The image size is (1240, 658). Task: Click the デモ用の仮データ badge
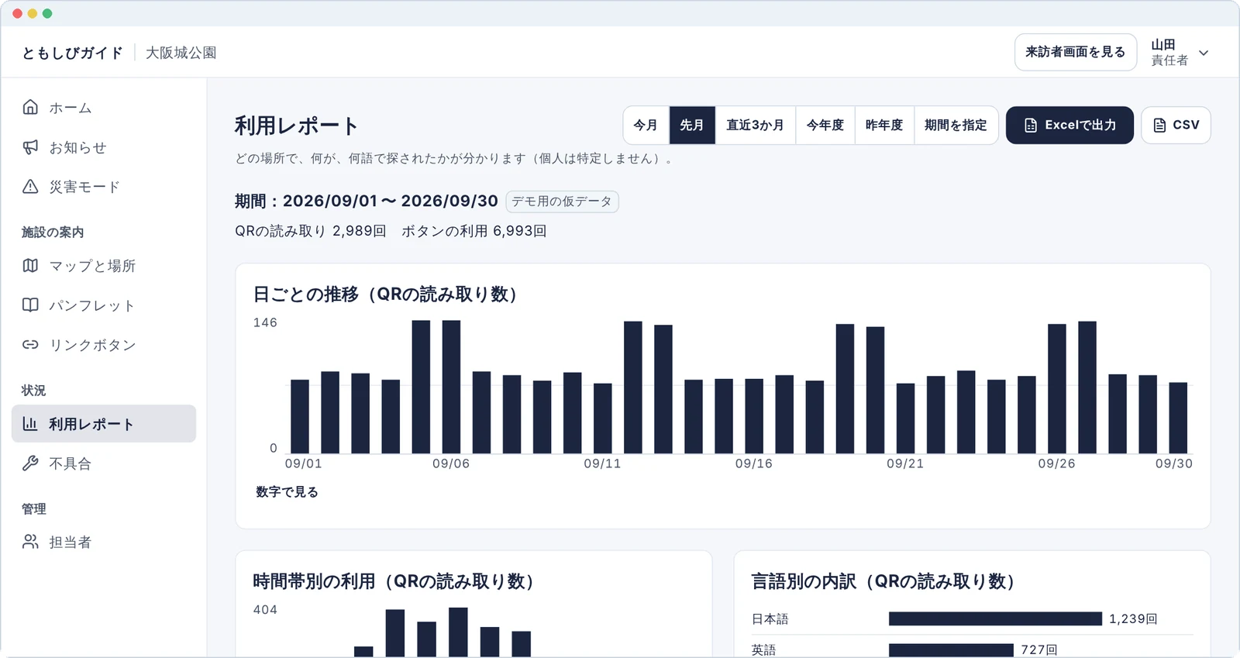pyautogui.click(x=562, y=202)
